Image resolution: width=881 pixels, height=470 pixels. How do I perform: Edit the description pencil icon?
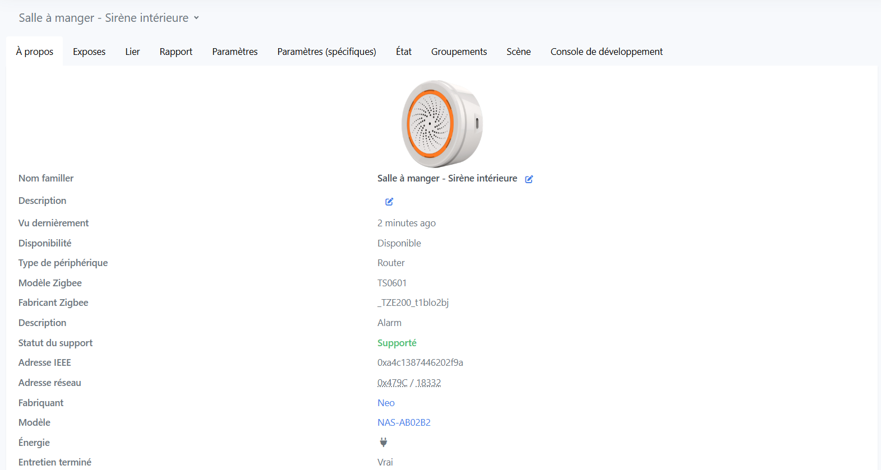click(389, 202)
